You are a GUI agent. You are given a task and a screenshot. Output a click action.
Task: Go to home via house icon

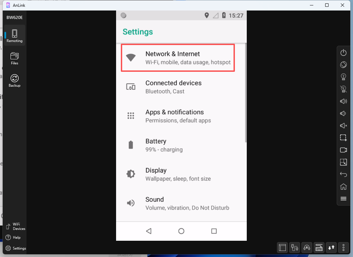343,187
